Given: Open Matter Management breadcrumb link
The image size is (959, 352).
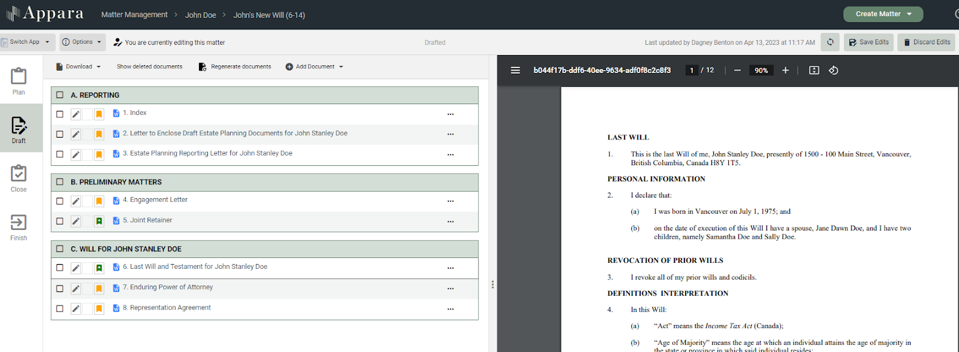Looking at the screenshot, I should click(134, 14).
